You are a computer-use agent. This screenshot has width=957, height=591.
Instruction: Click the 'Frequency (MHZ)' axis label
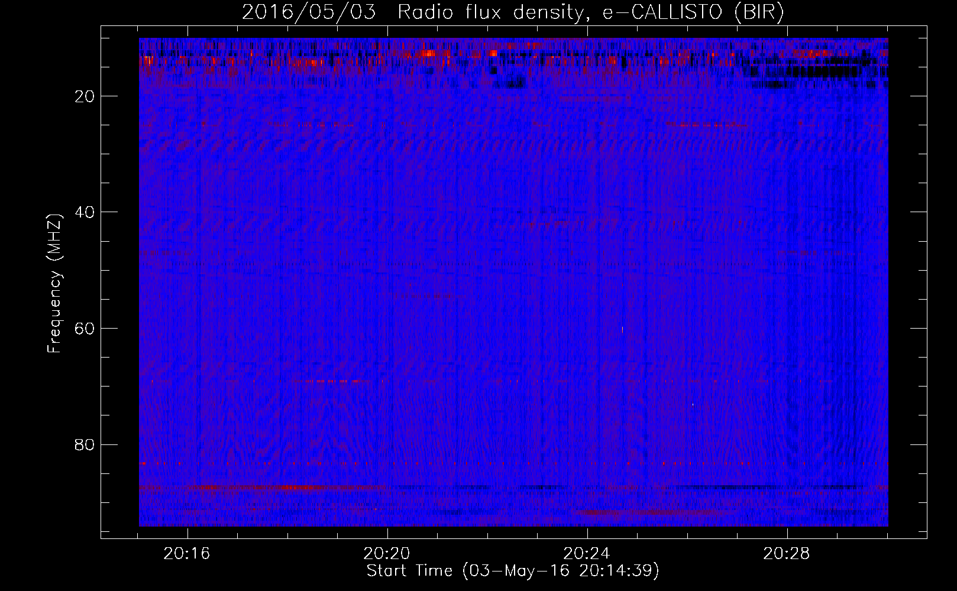(54, 284)
